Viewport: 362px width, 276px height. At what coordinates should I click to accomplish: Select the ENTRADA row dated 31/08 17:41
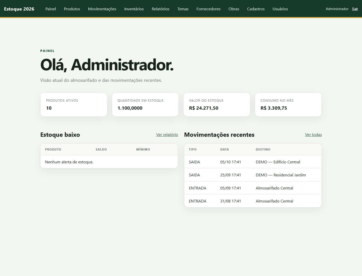click(x=253, y=201)
